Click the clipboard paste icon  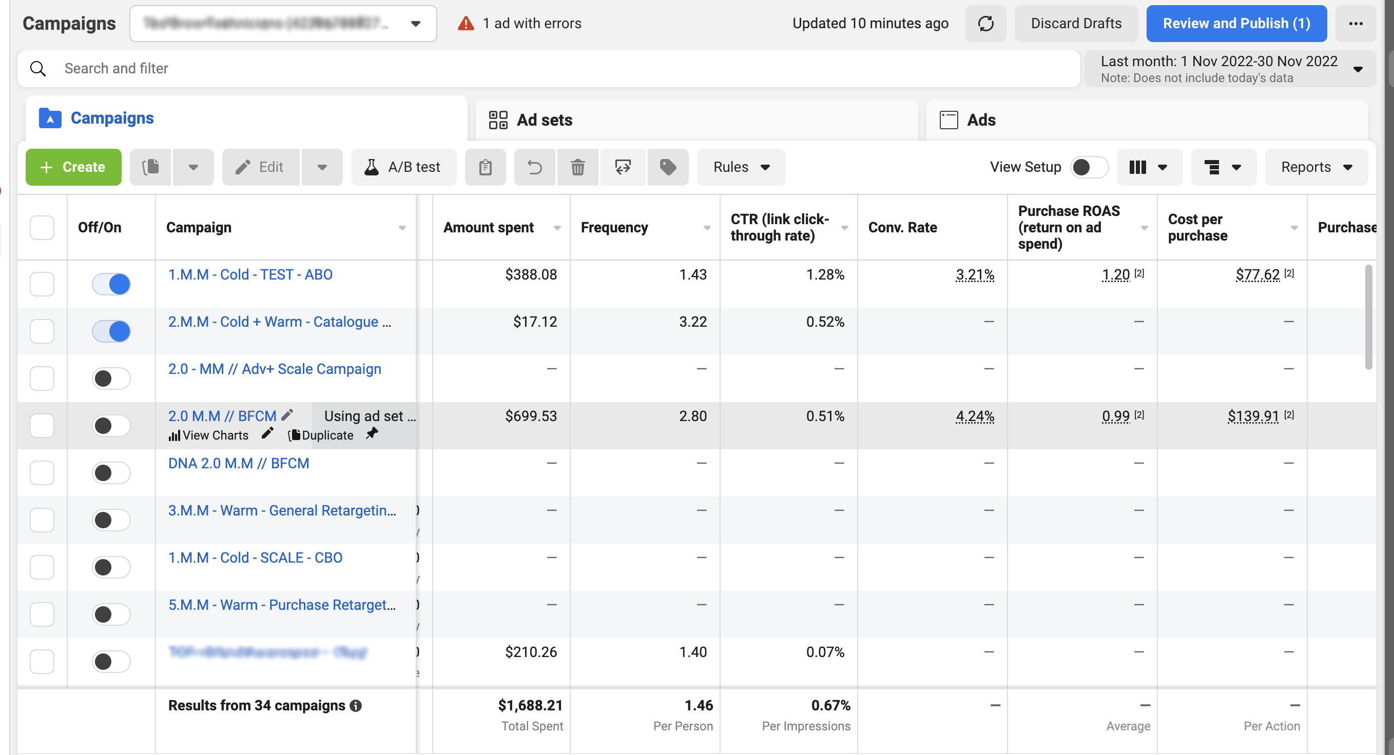tap(486, 167)
